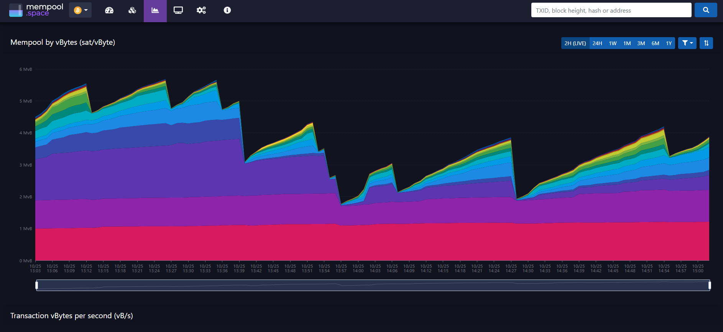
Task: Open the About info icon page
Action: tap(227, 10)
